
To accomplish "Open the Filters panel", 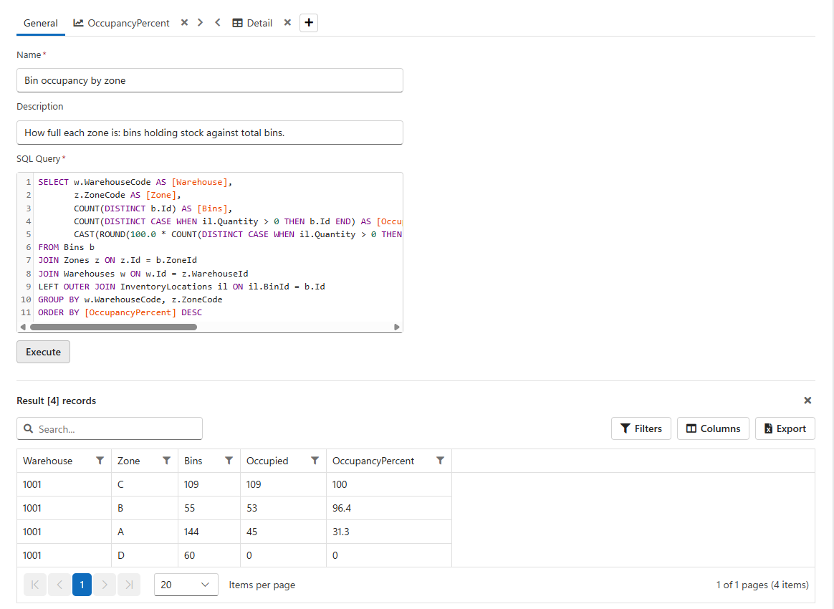I will coord(641,428).
